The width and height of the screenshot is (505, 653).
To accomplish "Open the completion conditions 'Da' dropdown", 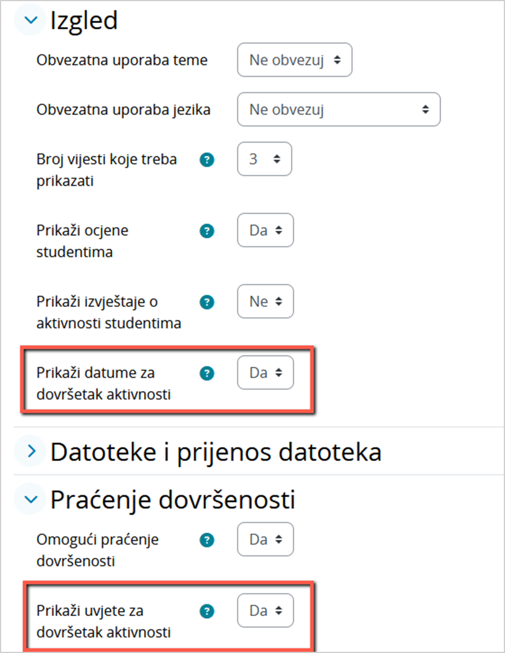I will [x=265, y=610].
